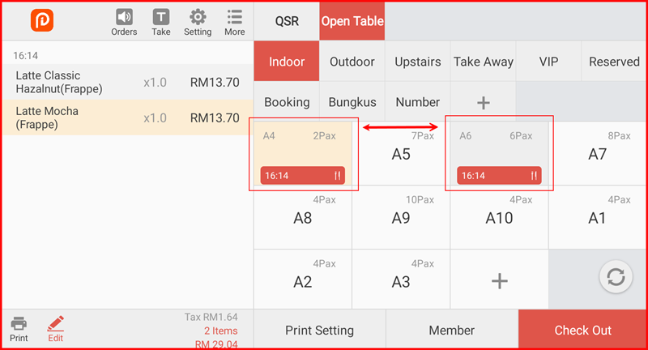Open occupied table A4
The height and width of the screenshot is (350, 648).
click(x=303, y=153)
